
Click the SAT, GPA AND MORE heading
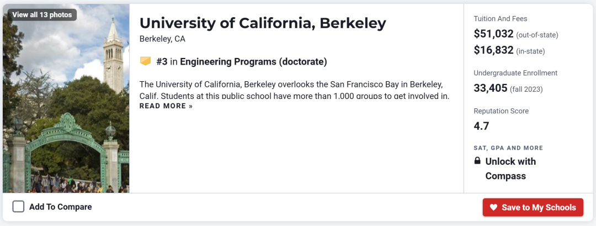pos(508,148)
